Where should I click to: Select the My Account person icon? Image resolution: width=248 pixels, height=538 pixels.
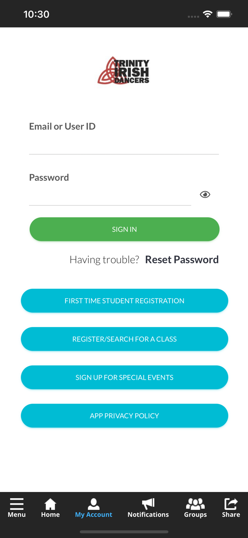(x=93, y=504)
